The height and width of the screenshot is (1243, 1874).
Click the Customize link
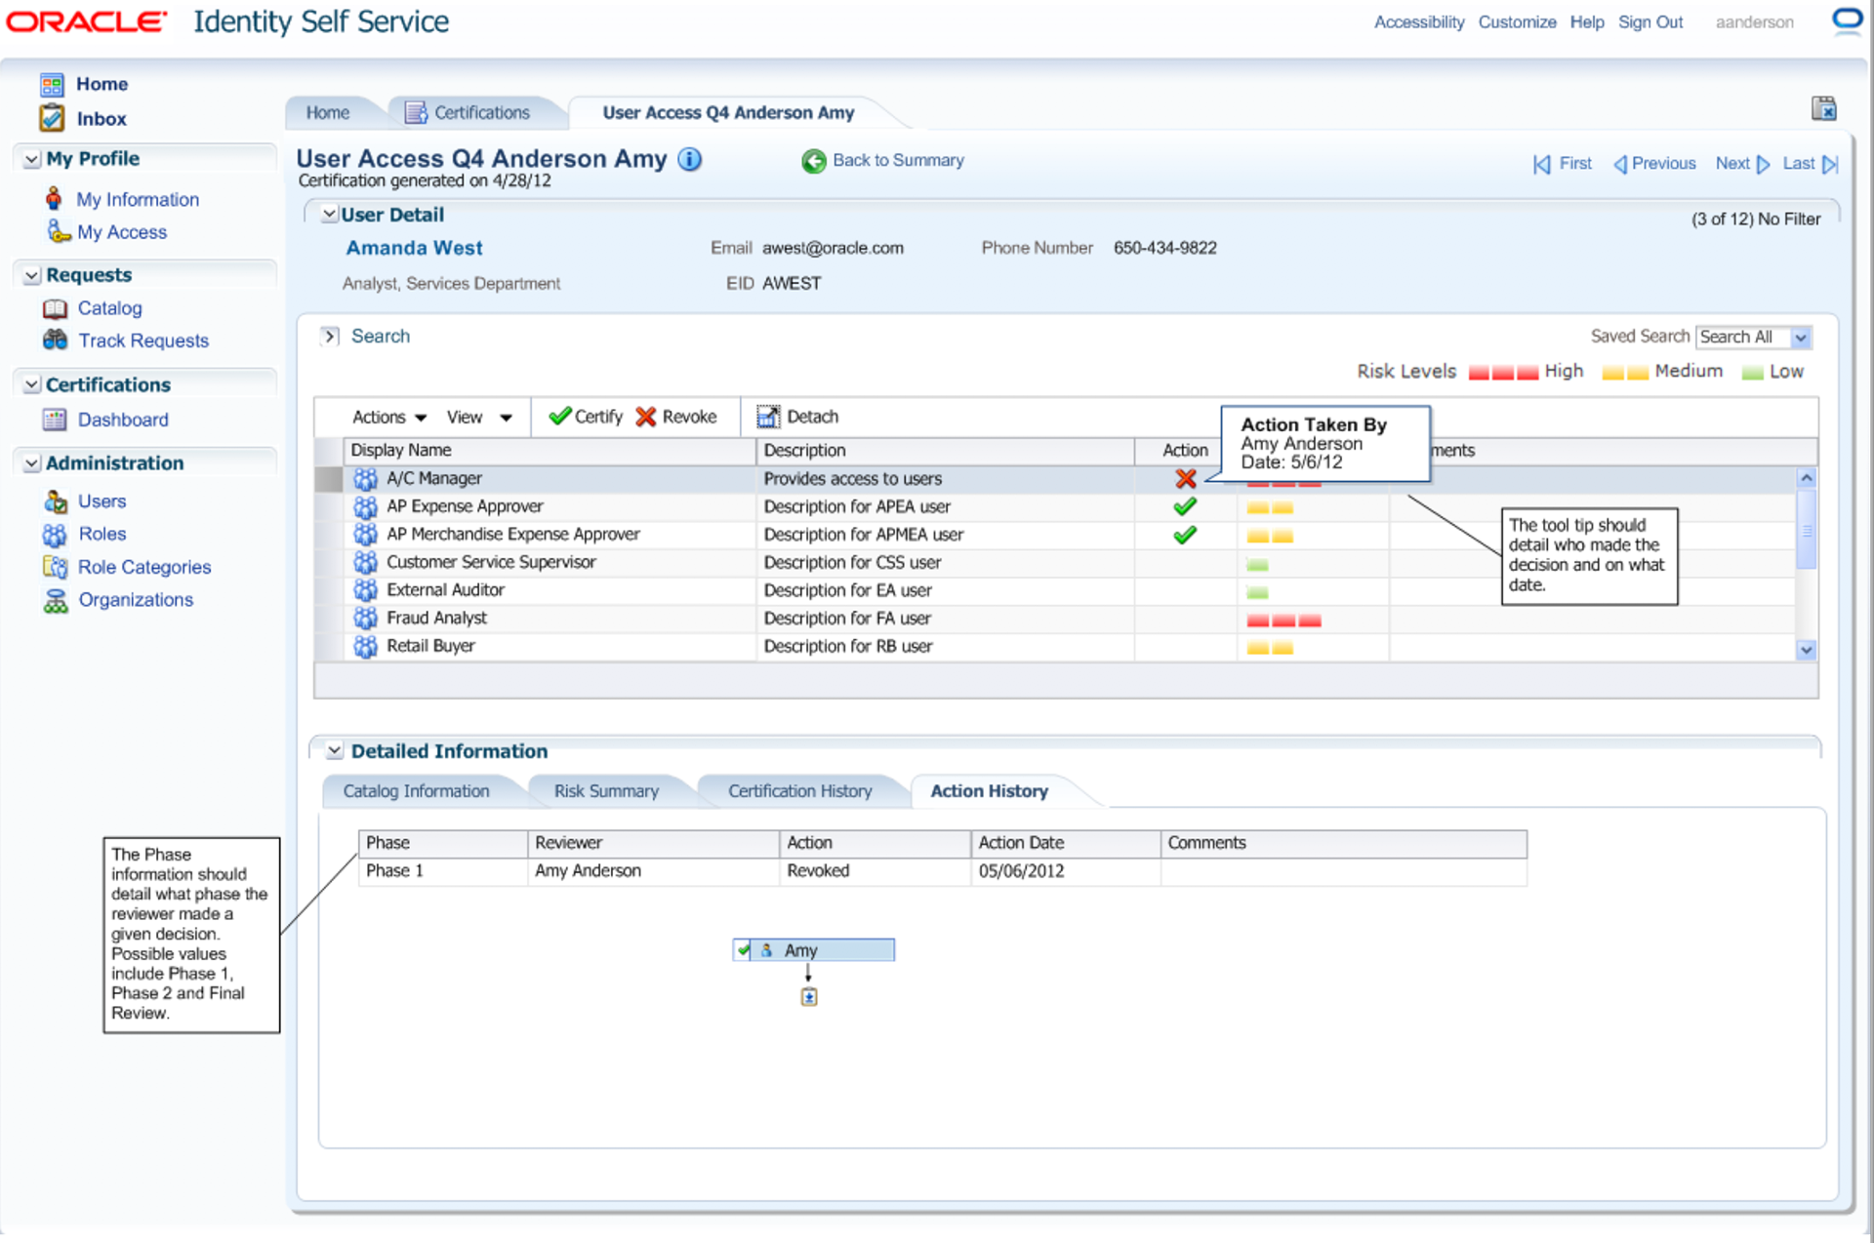[x=1517, y=22]
